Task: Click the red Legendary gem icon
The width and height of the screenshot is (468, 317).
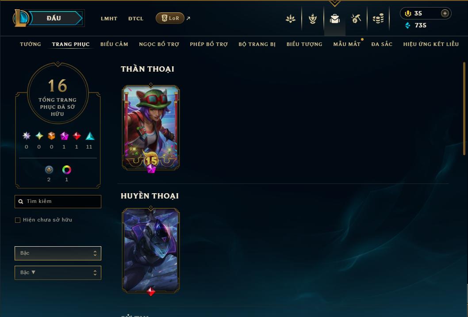Action: 77,136
